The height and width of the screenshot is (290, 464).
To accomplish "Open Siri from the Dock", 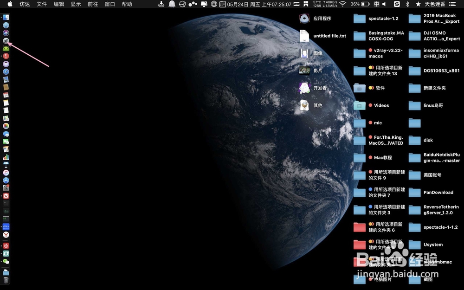I will (x=6, y=33).
